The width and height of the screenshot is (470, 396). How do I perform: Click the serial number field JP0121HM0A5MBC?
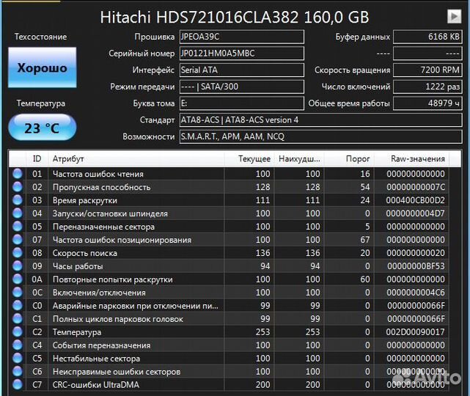[x=241, y=54]
